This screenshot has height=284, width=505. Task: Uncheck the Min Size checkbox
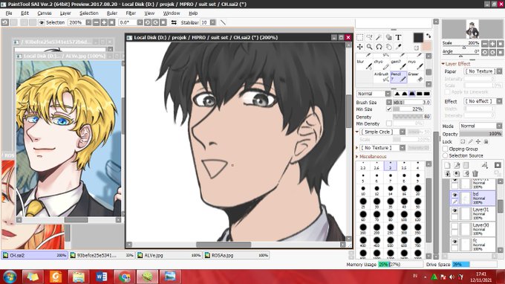click(x=388, y=109)
